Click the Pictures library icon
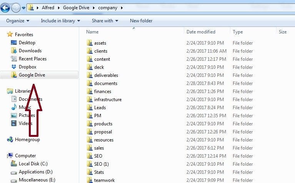The height and width of the screenshot is (183, 295). [14, 115]
